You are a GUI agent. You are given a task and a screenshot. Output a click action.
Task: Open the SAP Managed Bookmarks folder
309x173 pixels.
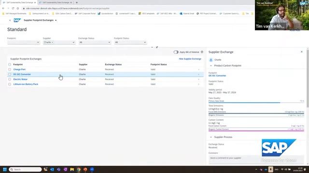[x=14, y=13]
